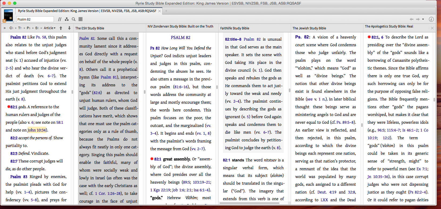
Task: Click the 96:5 link in Apologetics column
Action: click(x=381, y=130)
